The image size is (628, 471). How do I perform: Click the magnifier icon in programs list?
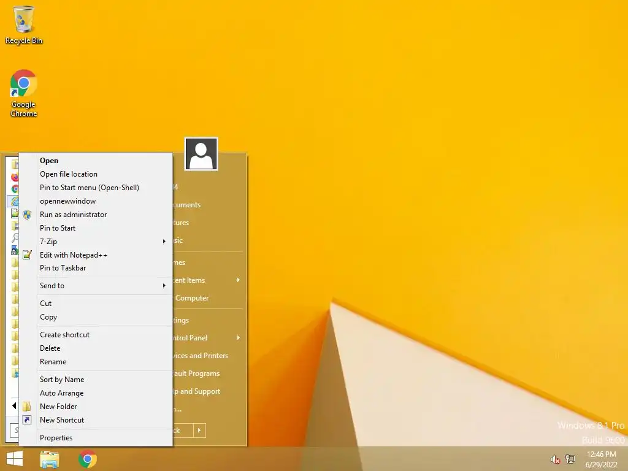[15, 238]
